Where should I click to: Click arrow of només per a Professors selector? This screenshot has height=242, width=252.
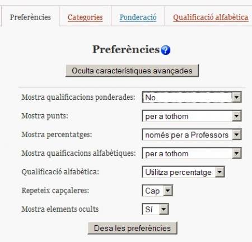[236, 134]
